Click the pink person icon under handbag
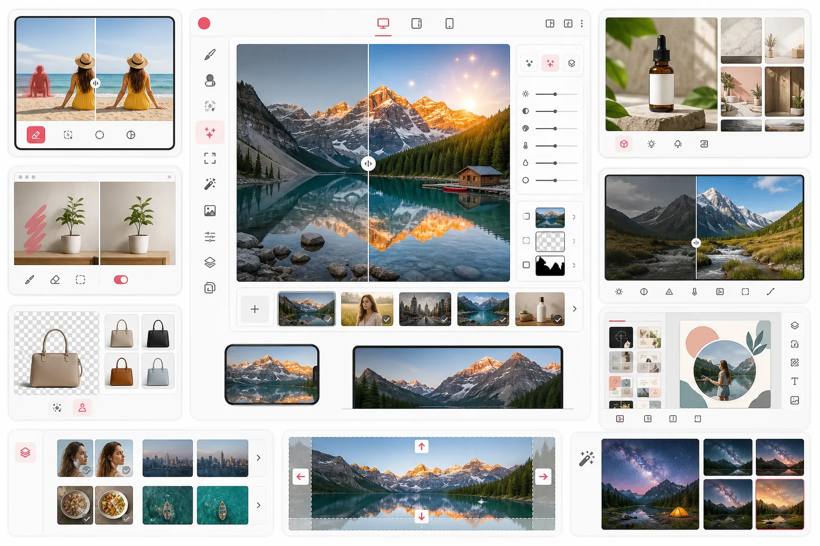Viewport: 820px width, 546px height. point(82,407)
